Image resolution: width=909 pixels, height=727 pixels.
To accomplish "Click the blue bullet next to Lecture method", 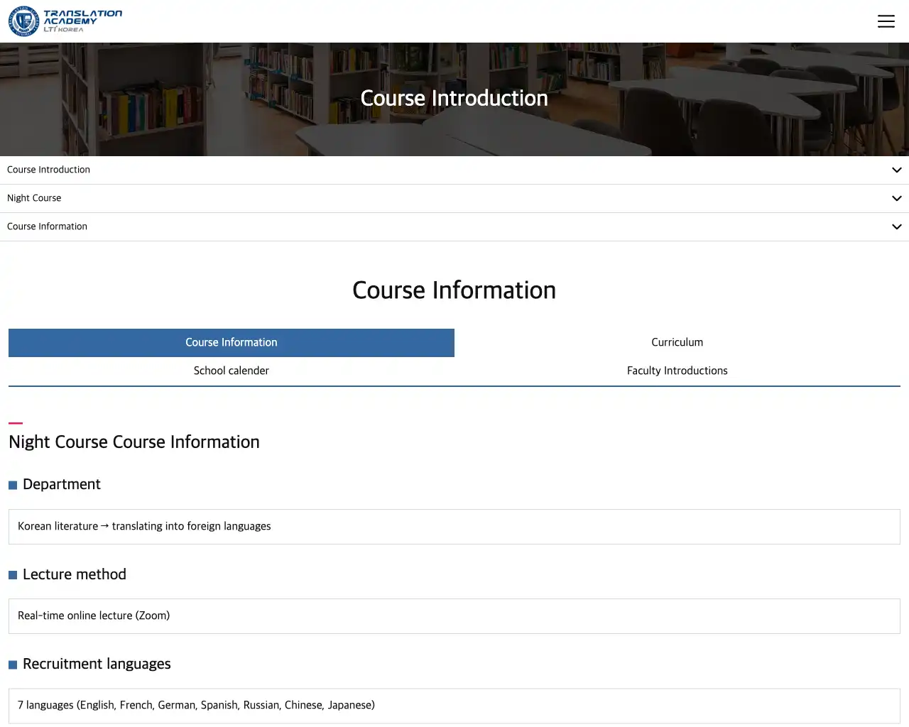I will (13, 575).
